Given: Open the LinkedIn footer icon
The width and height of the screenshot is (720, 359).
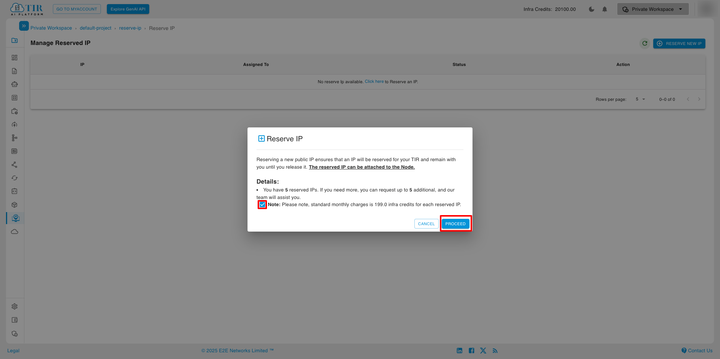Looking at the screenshot, I should pyautogui.click(x=459, y=351).
